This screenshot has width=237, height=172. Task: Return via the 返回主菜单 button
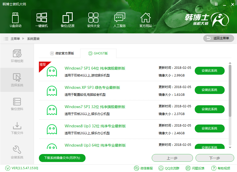[218, 38]
